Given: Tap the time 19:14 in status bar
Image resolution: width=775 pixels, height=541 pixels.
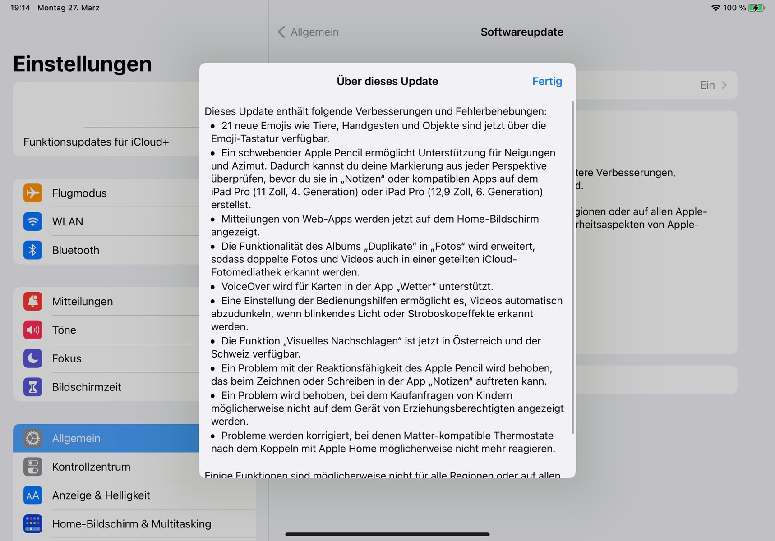Looking at the screenshot, I should click(20, 8).
